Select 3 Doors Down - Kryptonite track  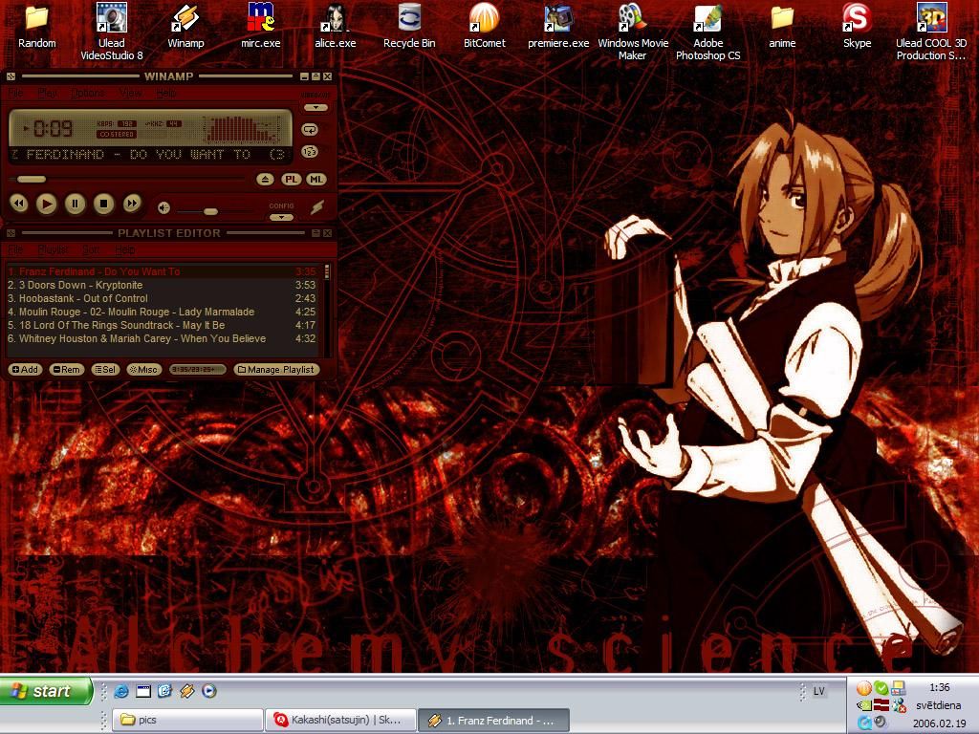tap(162, 285)
